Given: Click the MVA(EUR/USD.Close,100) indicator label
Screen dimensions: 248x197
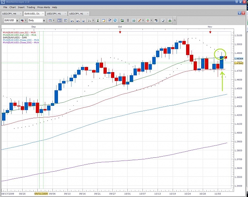Looking at the screenshot, I should click(x=21, y=40).
